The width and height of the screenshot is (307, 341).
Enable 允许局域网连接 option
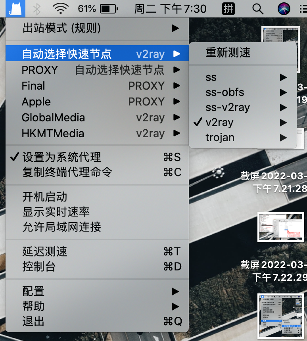pyautogui.click(x=97, y=227)
